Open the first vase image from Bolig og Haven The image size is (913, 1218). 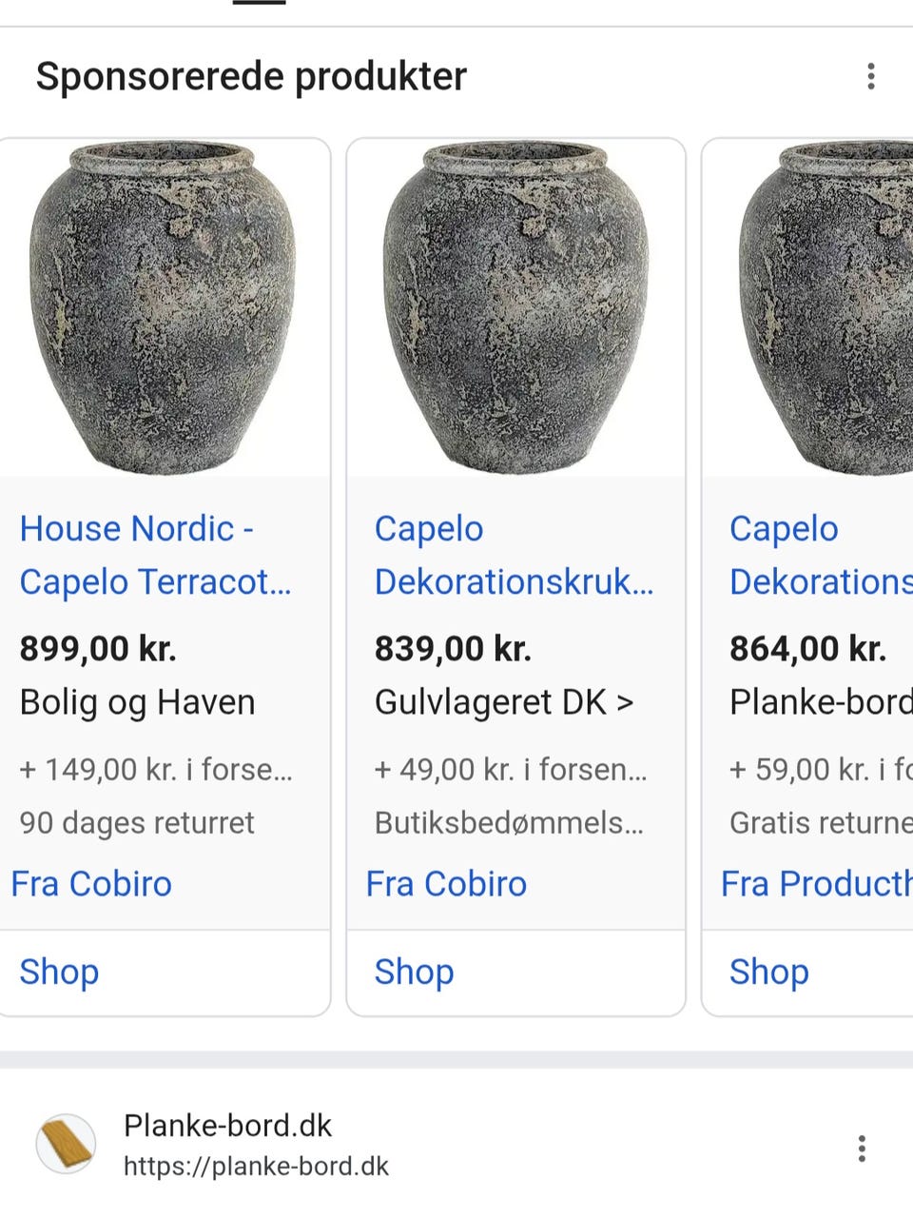[x=163, y=307]
